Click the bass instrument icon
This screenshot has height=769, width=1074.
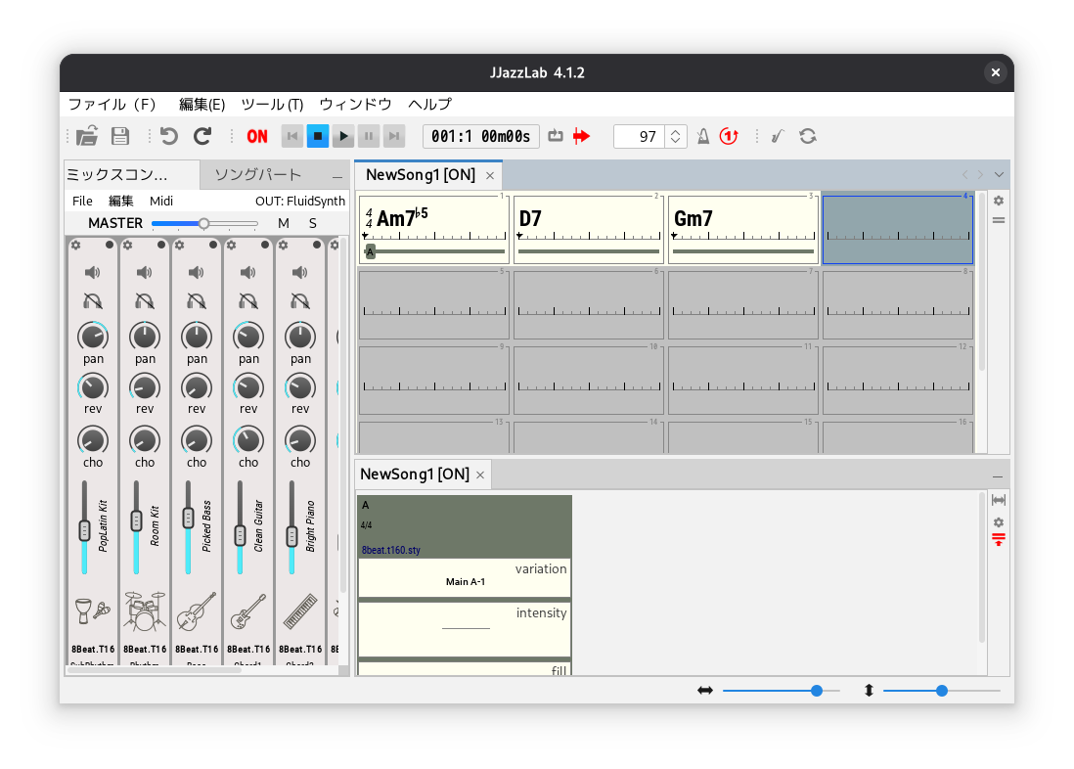197,611
